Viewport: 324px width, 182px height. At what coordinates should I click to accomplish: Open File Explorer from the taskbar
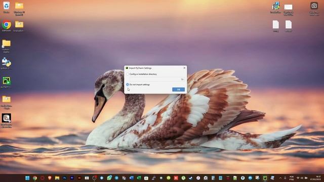pyautogui.click(x=57, y=178)
